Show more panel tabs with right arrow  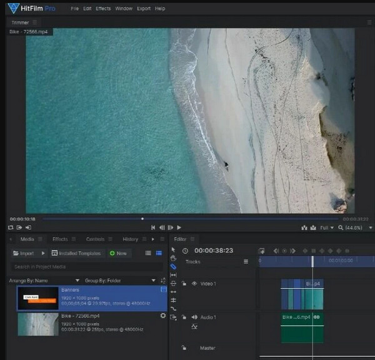(153, 239)
